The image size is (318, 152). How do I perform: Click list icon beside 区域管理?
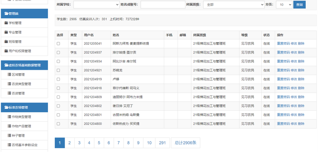click(9, 75)
